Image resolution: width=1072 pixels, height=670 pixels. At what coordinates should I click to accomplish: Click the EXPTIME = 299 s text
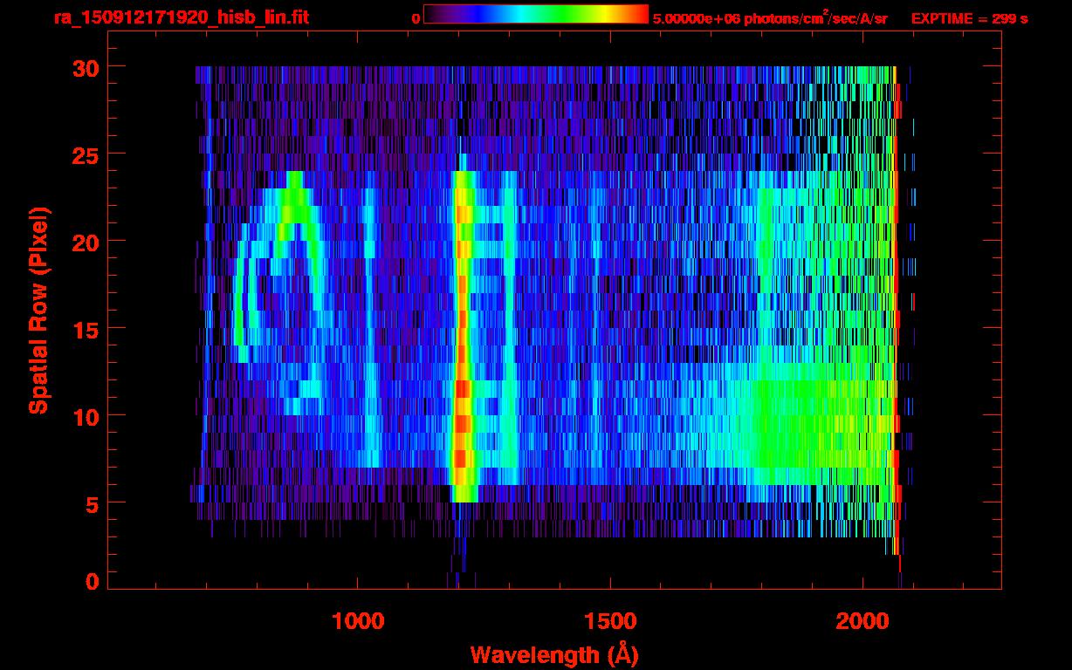pyautogui.click(x=969, y=18)
